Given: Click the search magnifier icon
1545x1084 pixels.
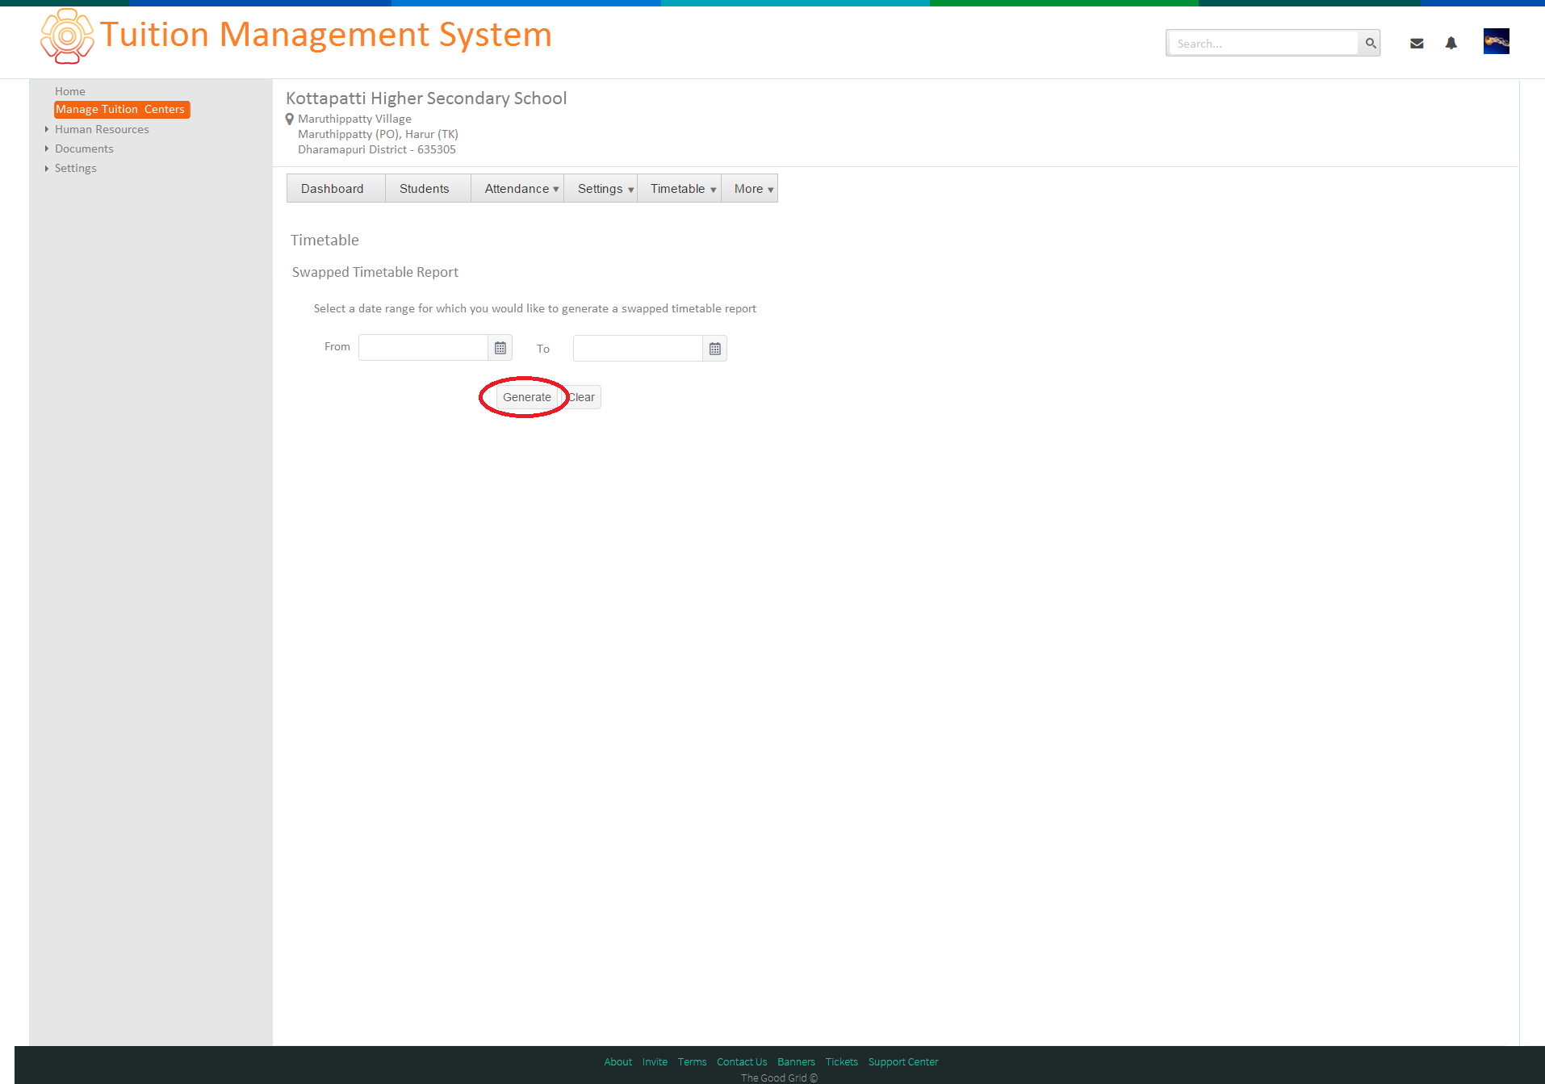Looking at the screenshot, I should pyautogui.click(x=1370, y=44).
